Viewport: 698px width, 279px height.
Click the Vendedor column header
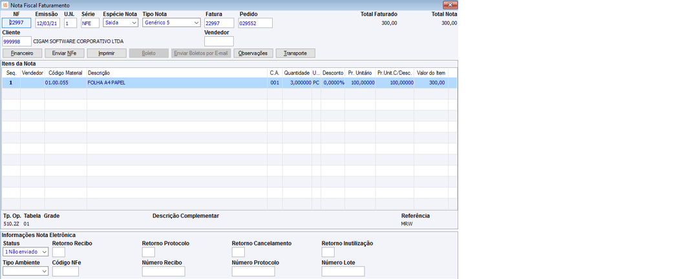(32, 72)
